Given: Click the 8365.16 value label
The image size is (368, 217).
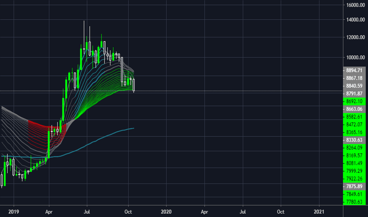Looking at the screenshot, I should pos(354,132).
